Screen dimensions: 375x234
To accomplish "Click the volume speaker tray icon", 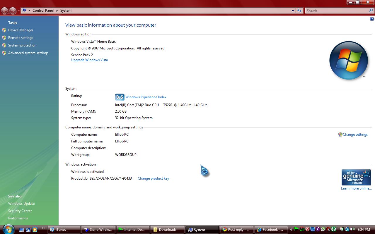I will (x=352, y=229).
